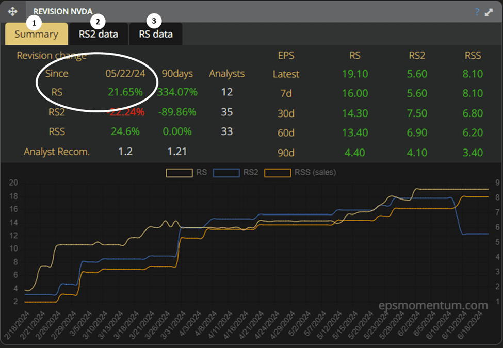Select the RS change value 21.65%

125,92
